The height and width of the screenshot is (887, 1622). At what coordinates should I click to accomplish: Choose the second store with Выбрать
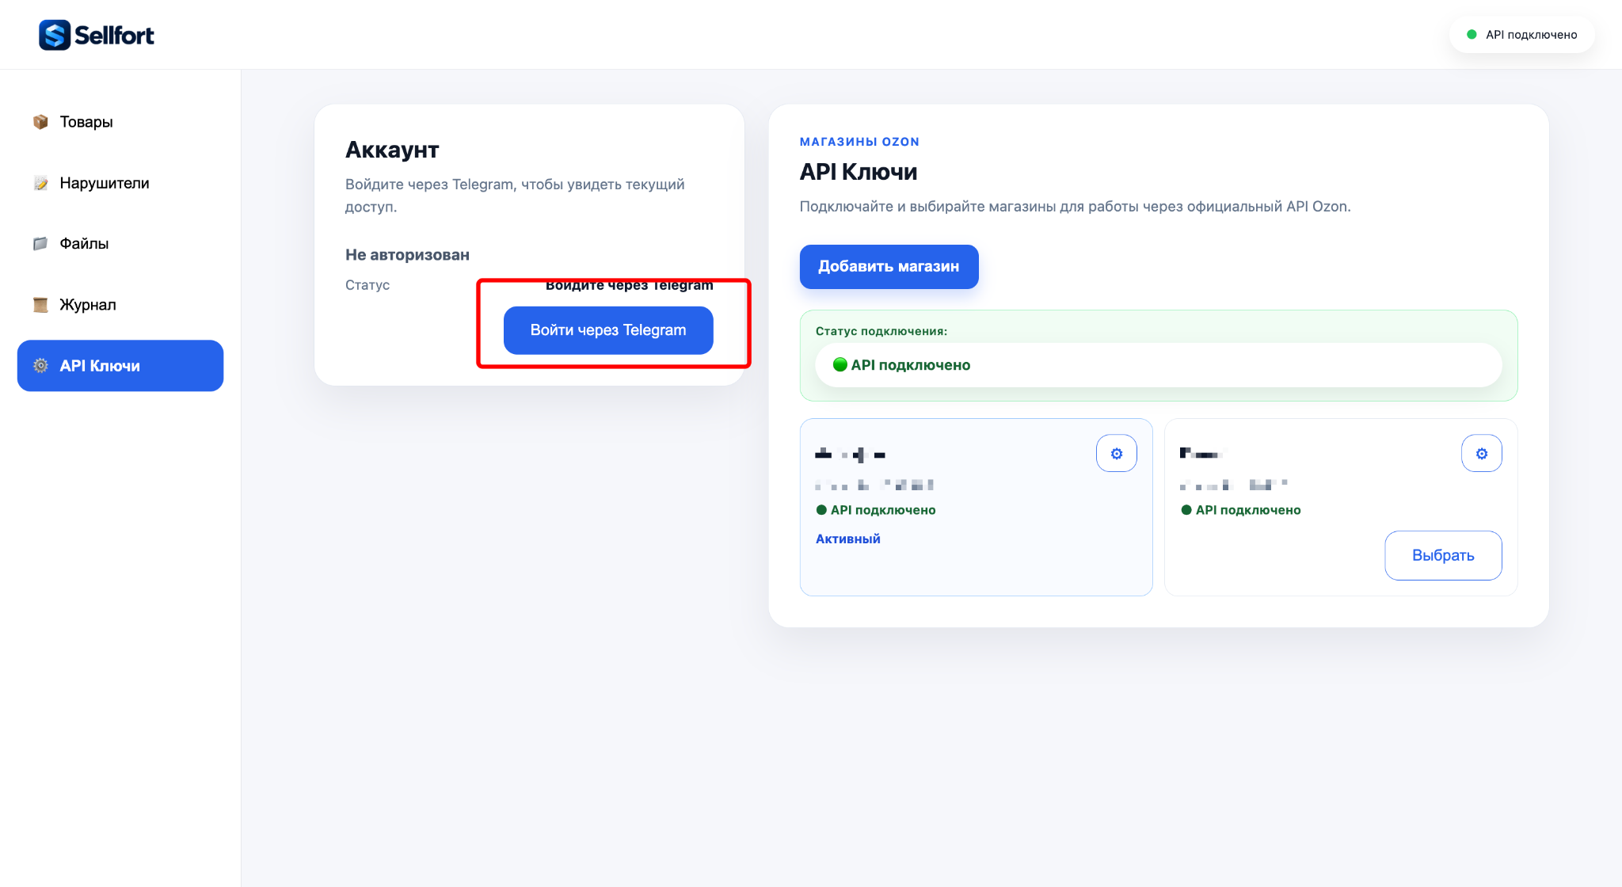[1443, 555]
